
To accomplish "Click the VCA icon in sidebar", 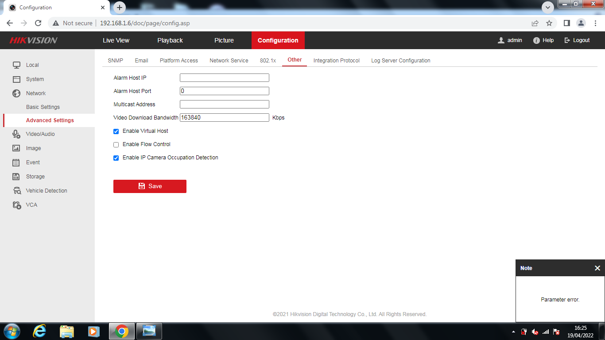I will click(16, 205).
